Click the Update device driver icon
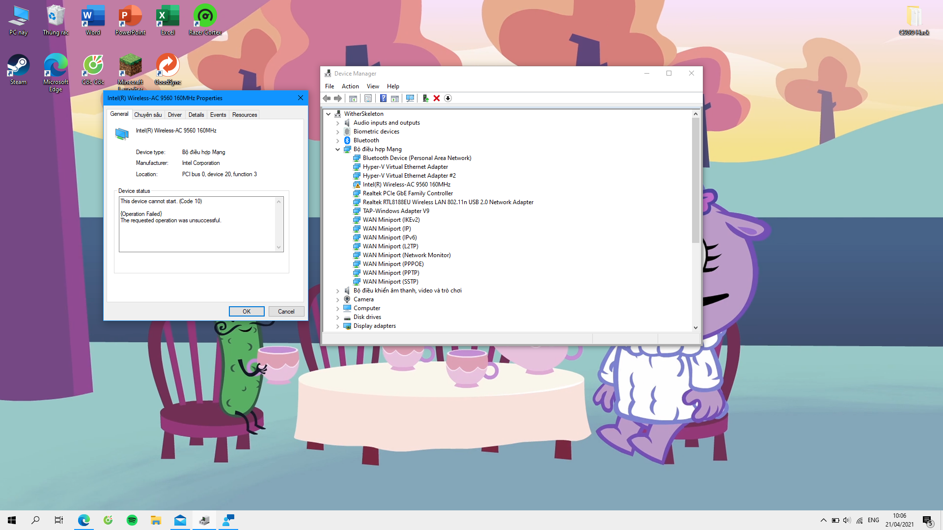 click(425, 98)
